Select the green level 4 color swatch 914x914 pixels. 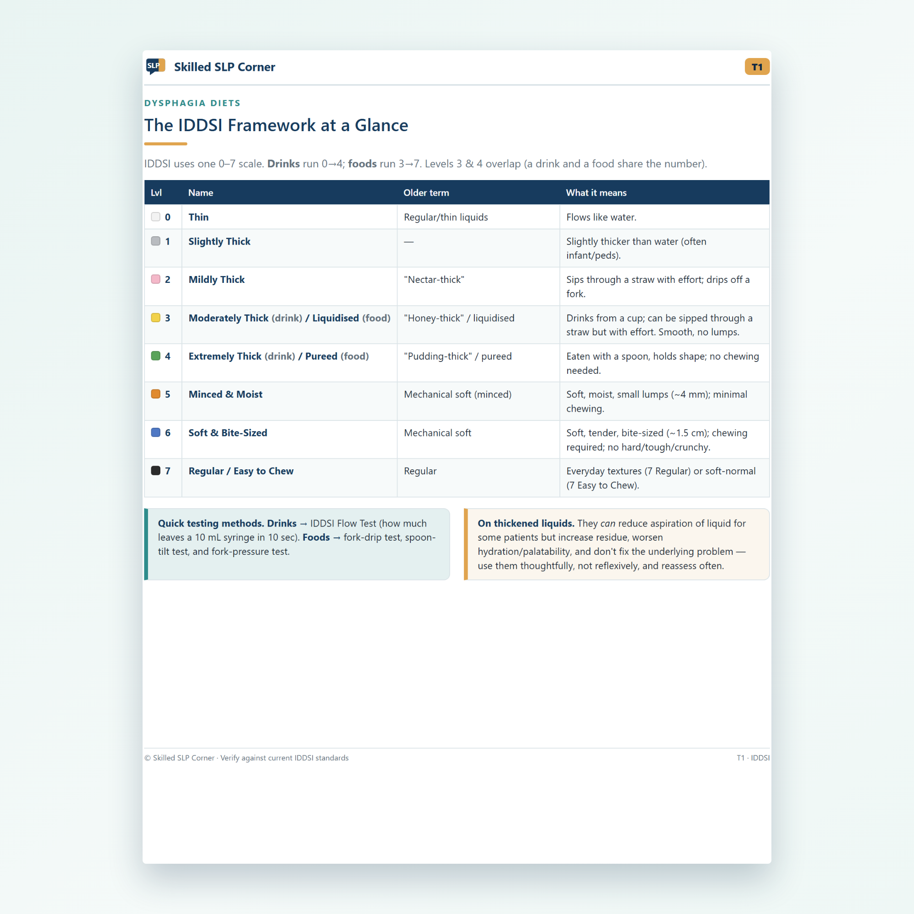[156, 356]
